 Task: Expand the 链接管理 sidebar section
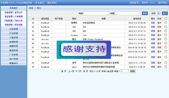pyautogui.click(x=14, y=50)
